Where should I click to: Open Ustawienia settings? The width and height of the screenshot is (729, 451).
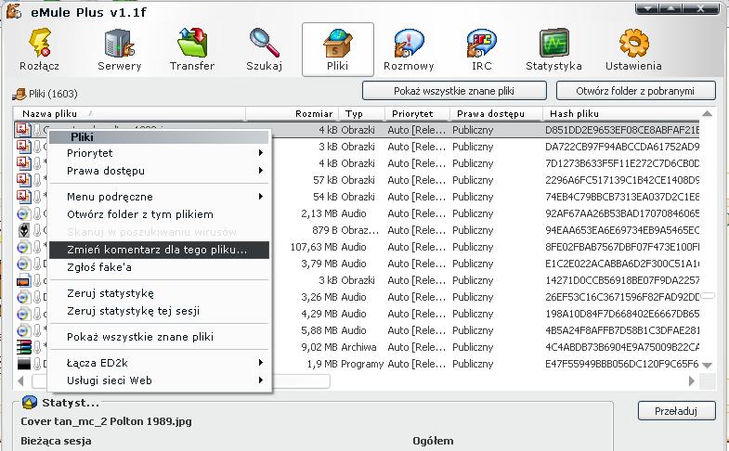coord(633,50)
